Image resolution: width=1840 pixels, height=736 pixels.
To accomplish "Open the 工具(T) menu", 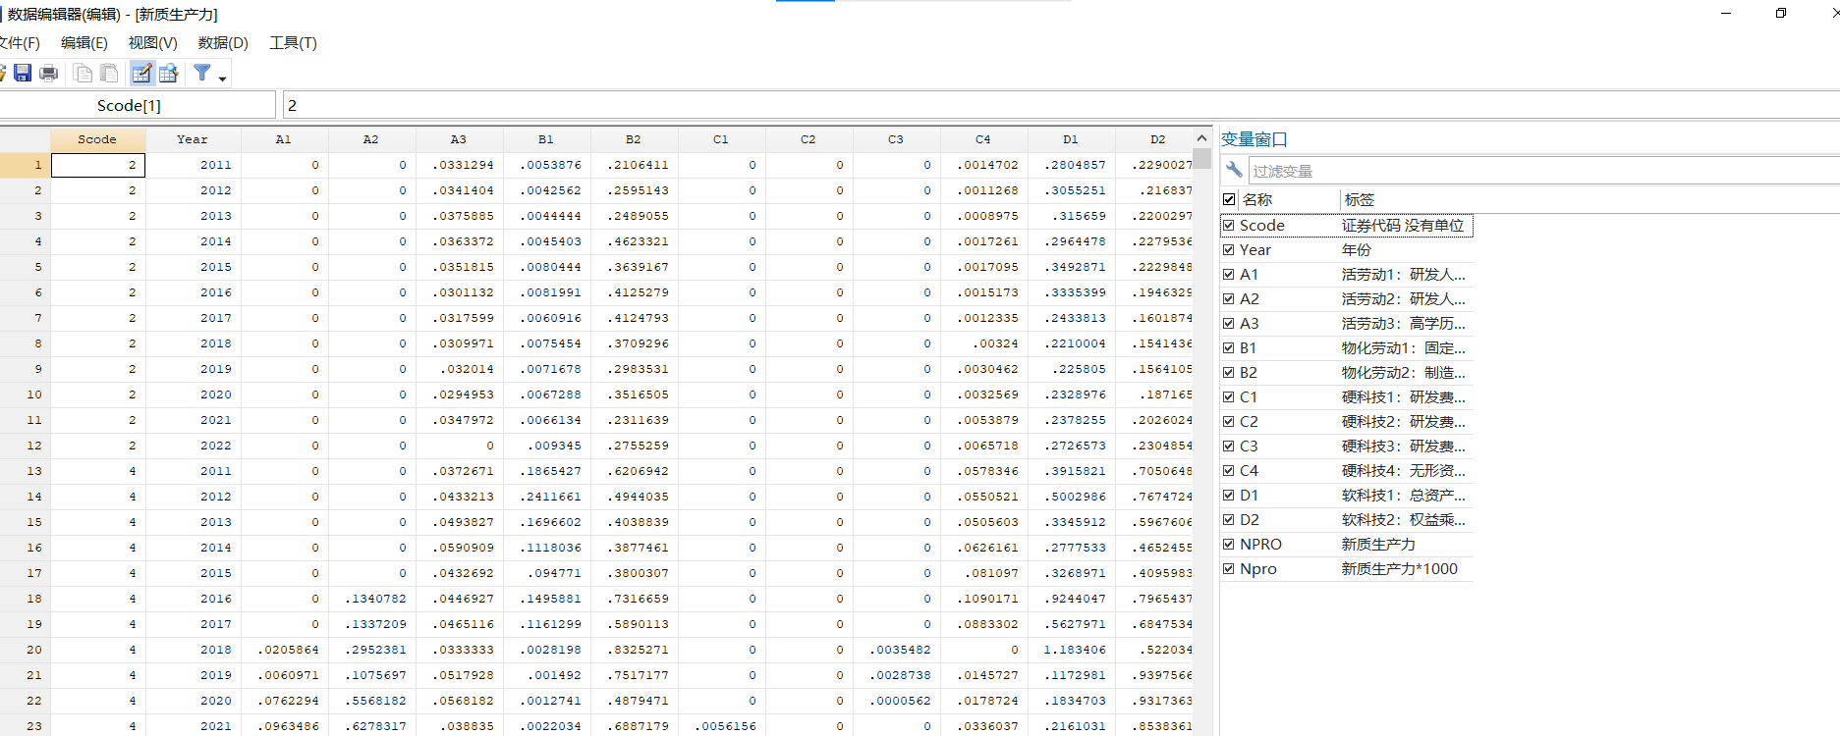I will tap(293, 43).
